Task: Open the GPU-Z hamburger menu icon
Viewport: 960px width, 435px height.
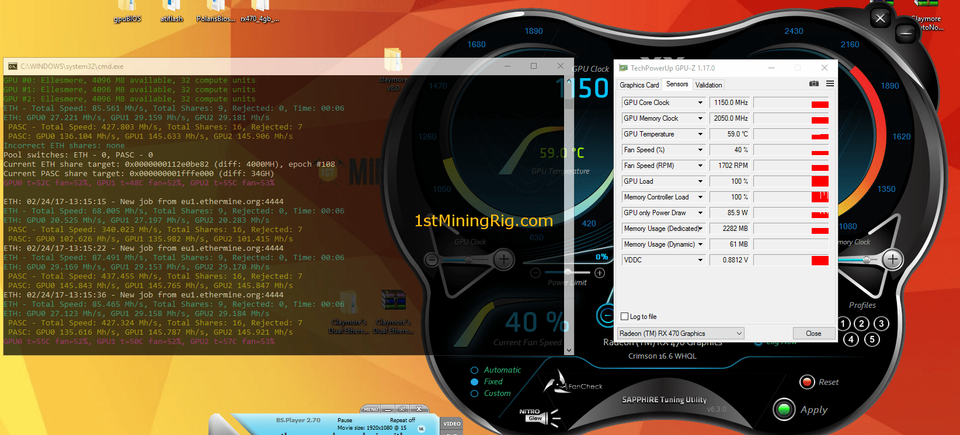Action: click(830, 84)
